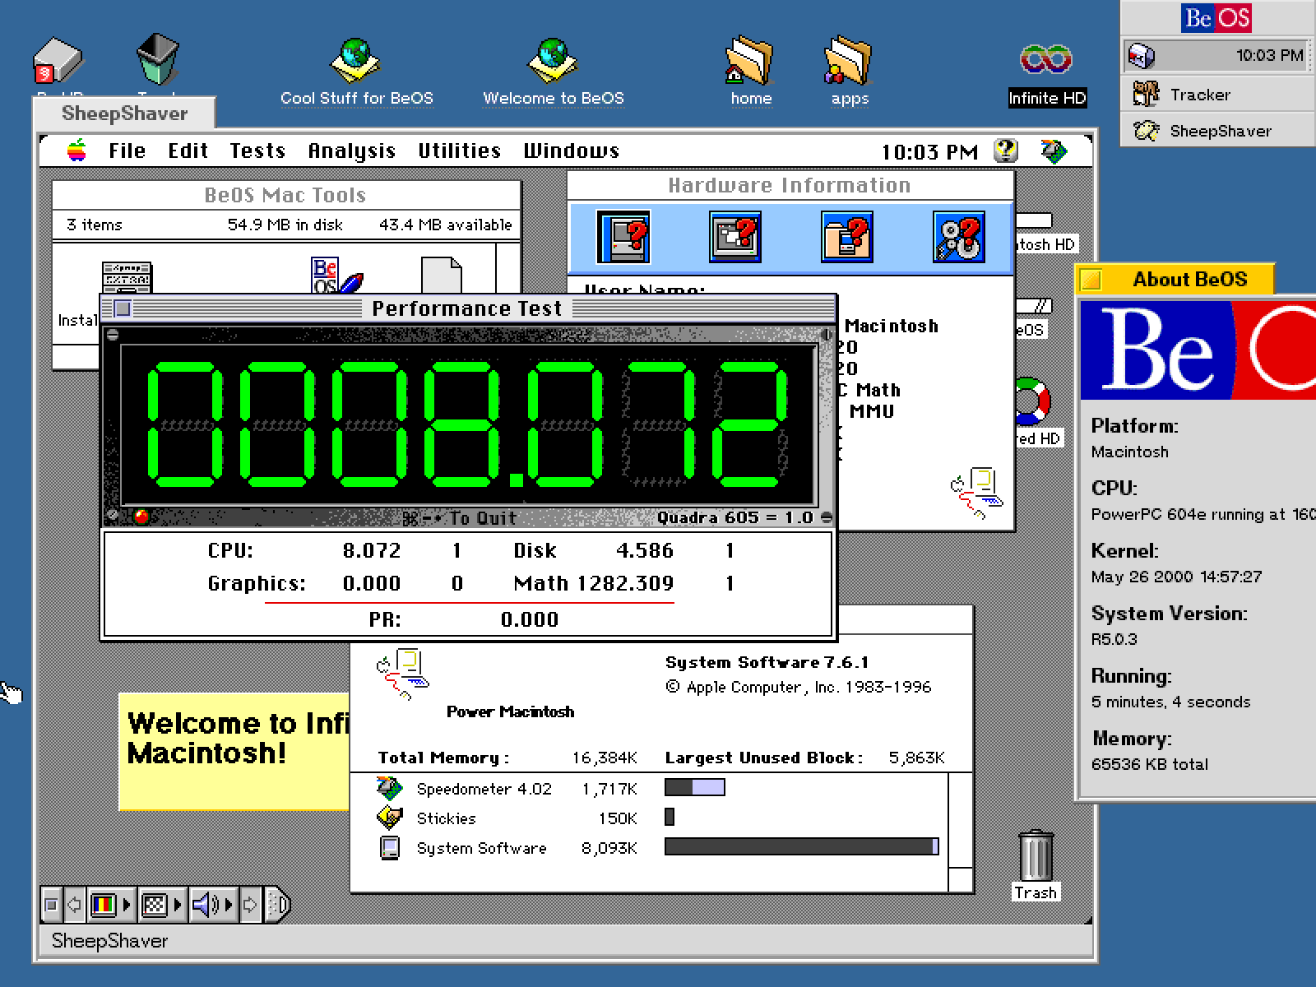The image size is (1316, 987).
Task: Click the control strip left scroll arrow
Action: [x=74, y=906]
